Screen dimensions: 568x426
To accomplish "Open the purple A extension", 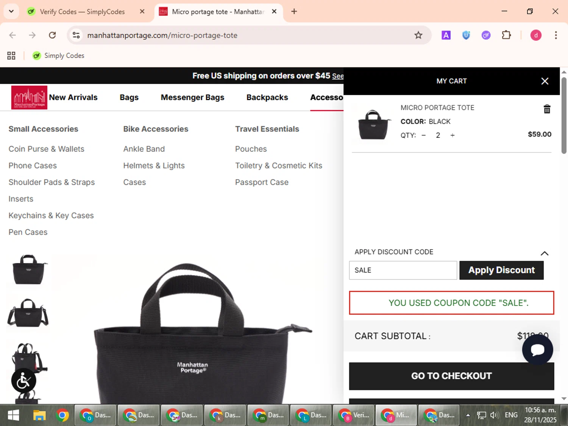I will coord(446,35).
